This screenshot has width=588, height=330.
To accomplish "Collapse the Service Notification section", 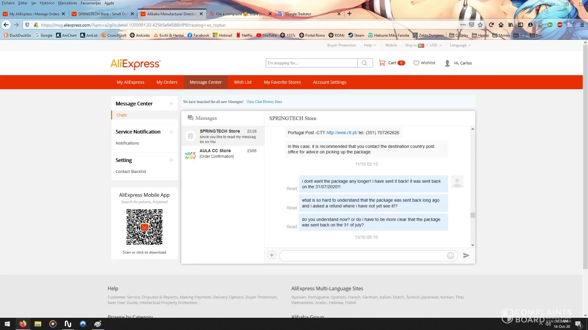I will (x=171, y=132).
